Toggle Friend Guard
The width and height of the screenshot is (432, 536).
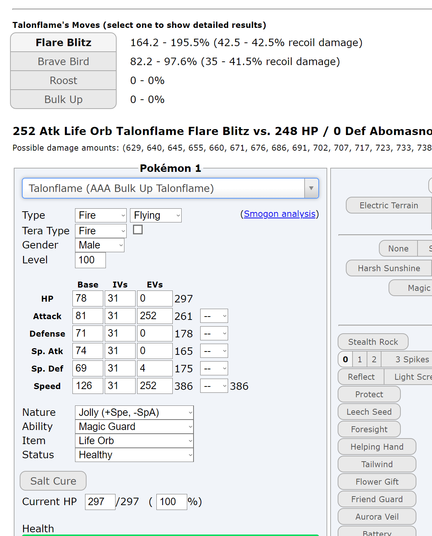click(377, 499)
